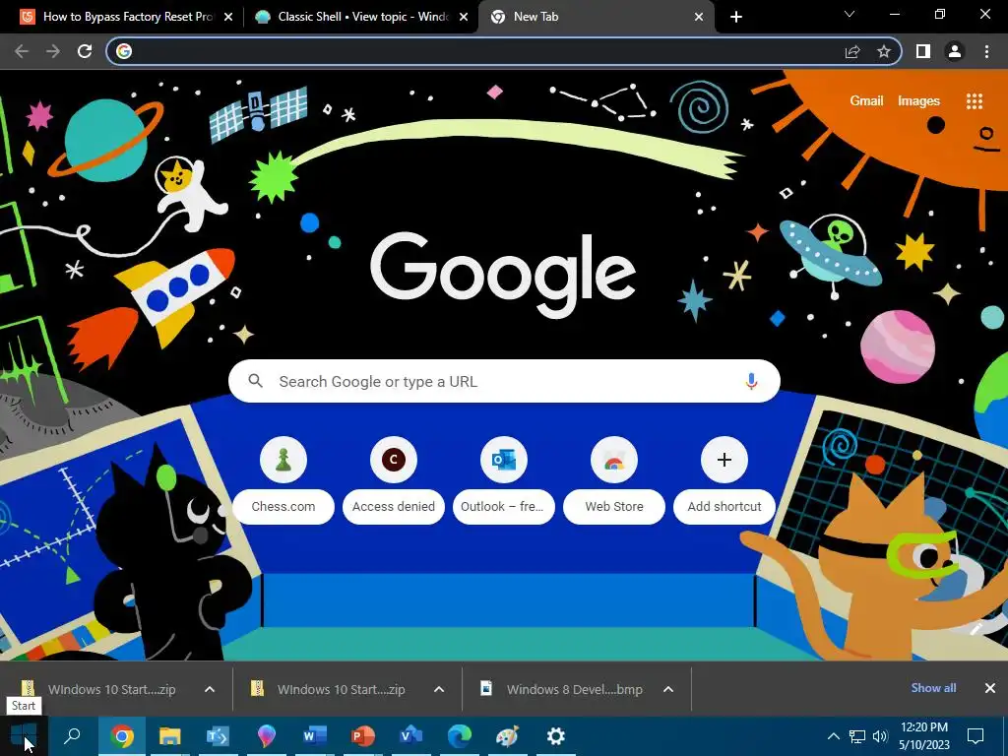Start voice search with the microphone
The image size is (1008, 756).
coord(751,381)
